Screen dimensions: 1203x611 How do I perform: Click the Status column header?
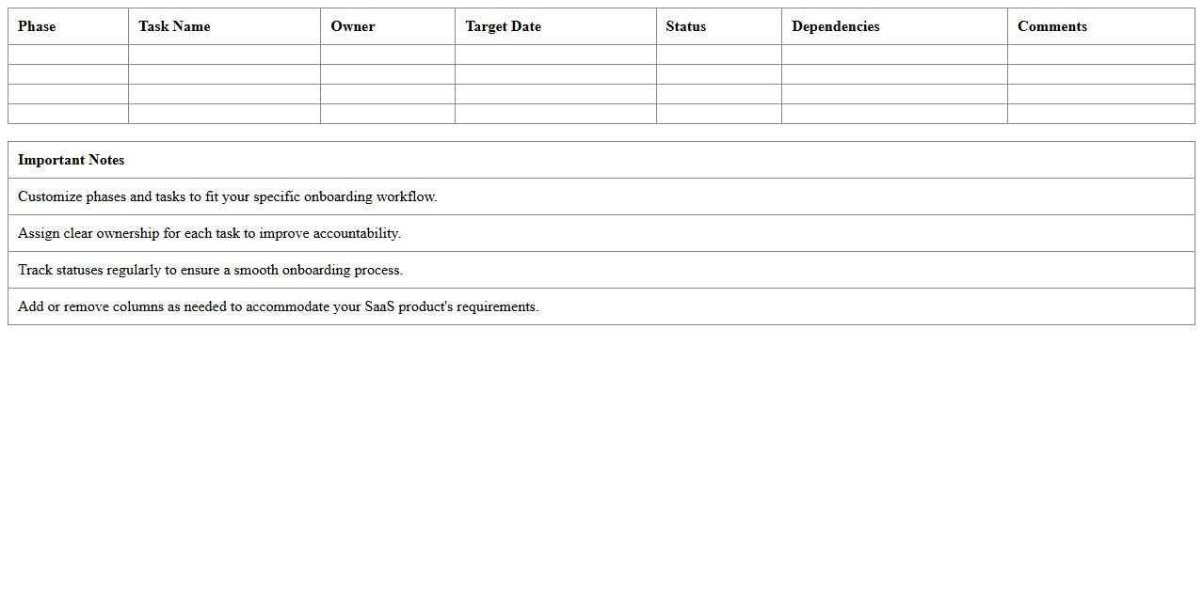(x=685, y=26)
